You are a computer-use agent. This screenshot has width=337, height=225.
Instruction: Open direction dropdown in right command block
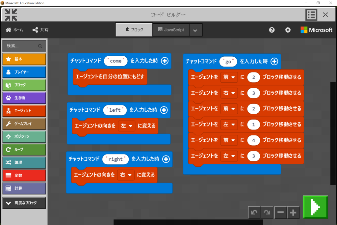click(x=126, y=175)
